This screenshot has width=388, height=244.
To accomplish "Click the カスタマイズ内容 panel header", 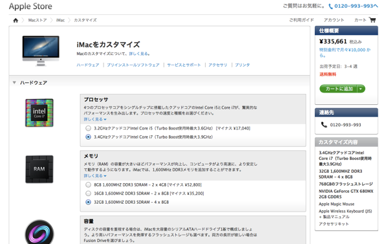I will [346, 142].
